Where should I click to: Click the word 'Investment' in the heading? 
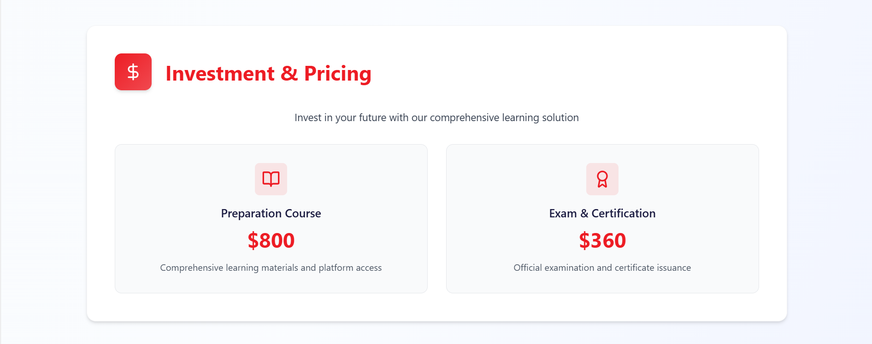(x=220, y=74)
